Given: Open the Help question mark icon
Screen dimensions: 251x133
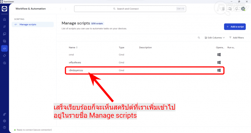Looking at the screenshot, I should click(4, 127).
